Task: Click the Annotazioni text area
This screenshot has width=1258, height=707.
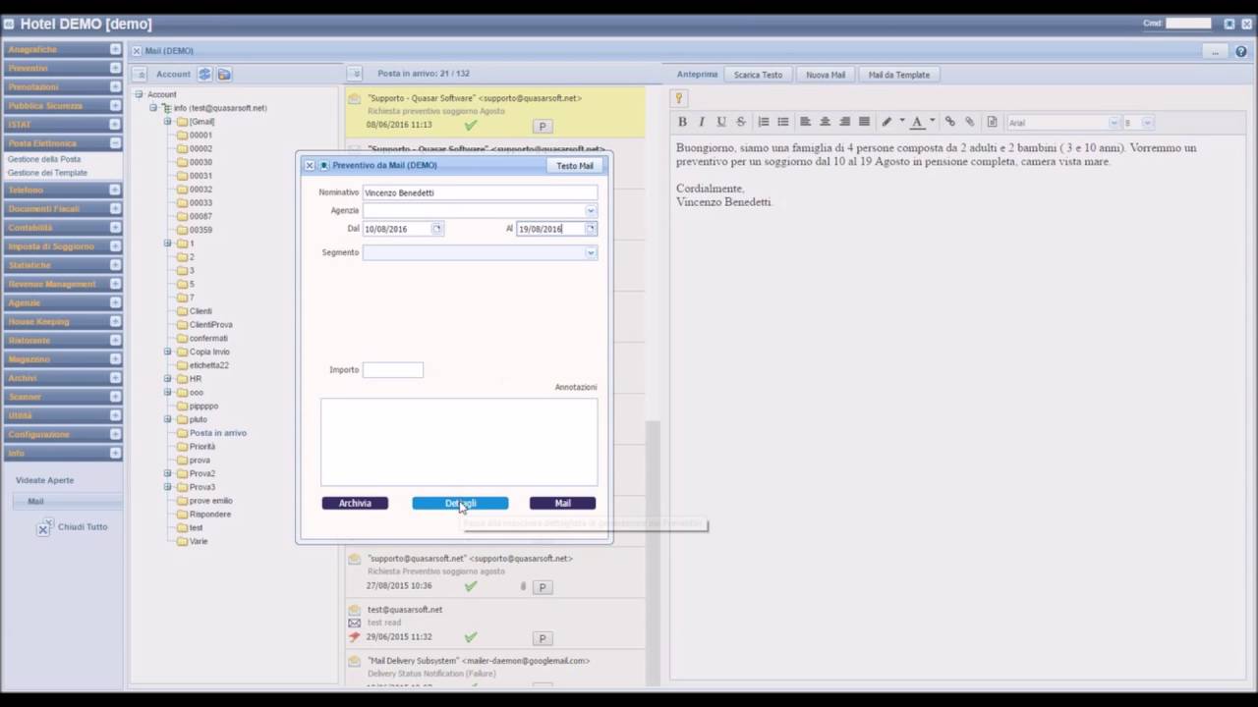Action: 459,441
